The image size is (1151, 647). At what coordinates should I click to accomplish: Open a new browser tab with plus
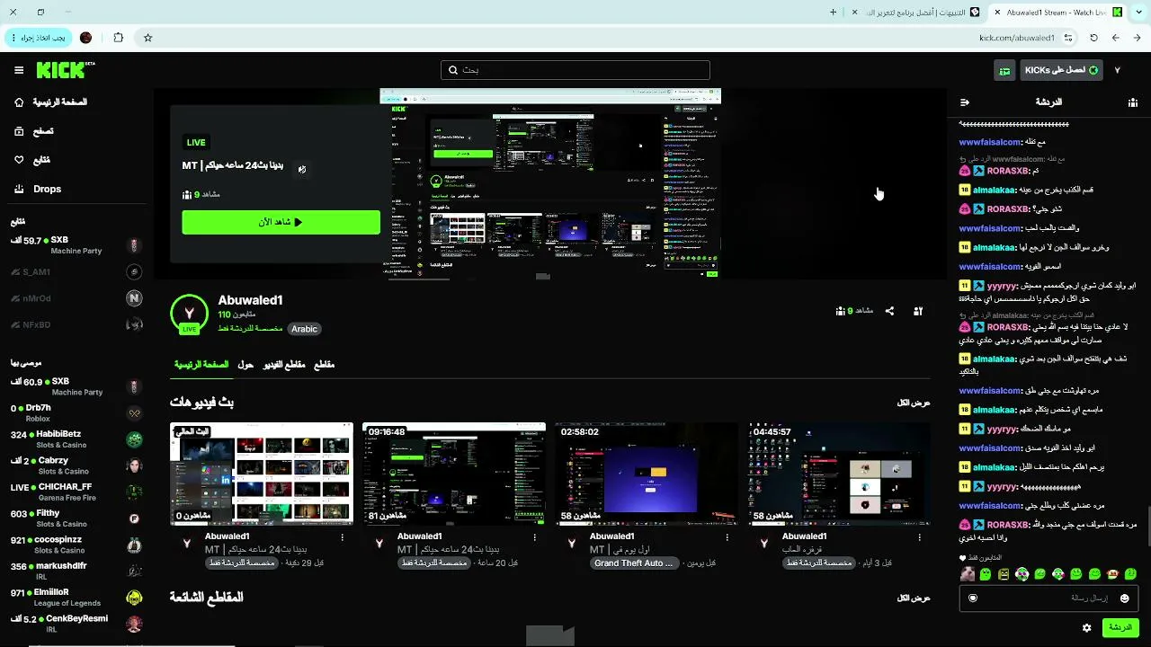click(x=833, y=12)
